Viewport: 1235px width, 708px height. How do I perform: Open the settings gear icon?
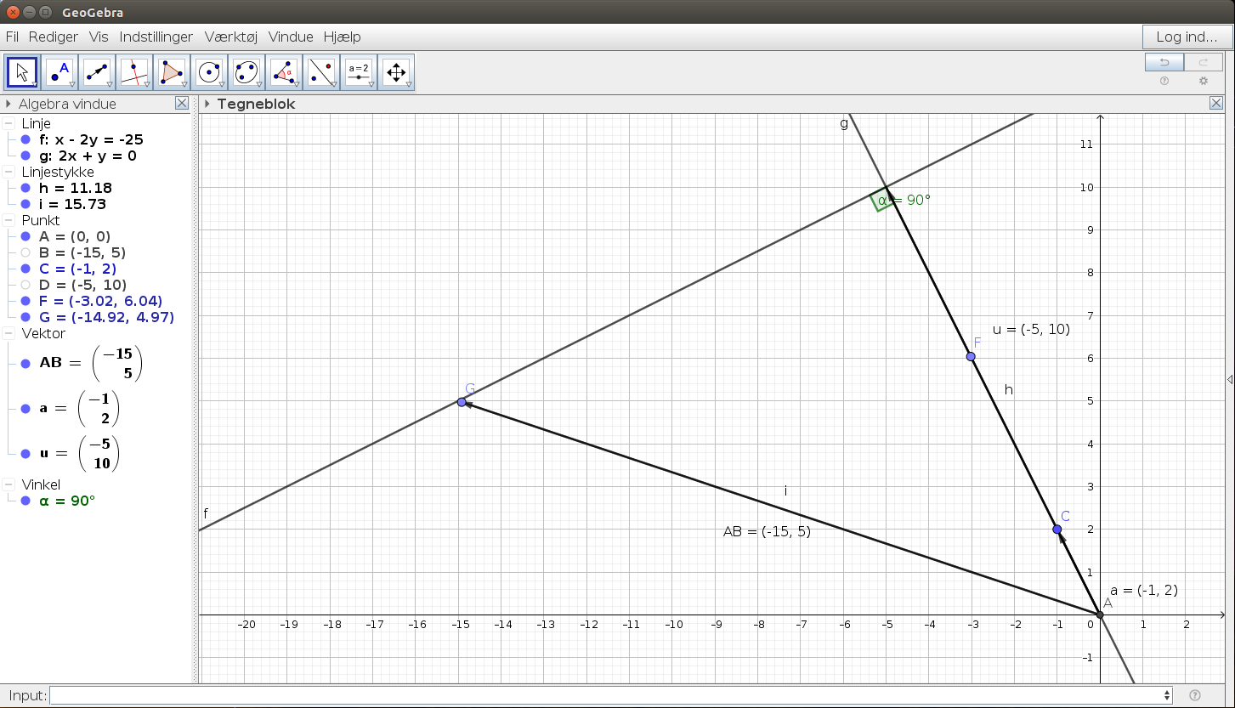pos(1203,81)
